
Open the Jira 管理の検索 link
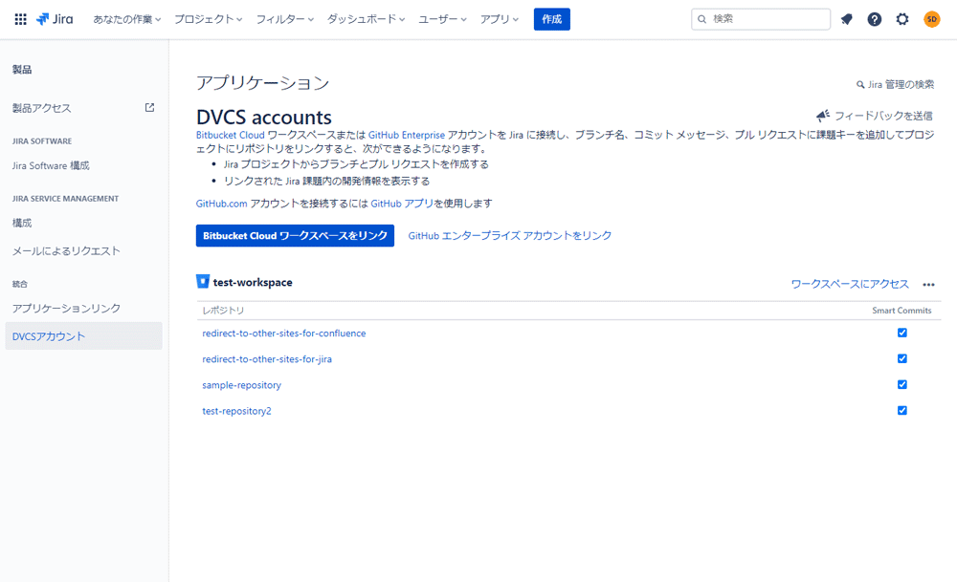coord(901,85)
